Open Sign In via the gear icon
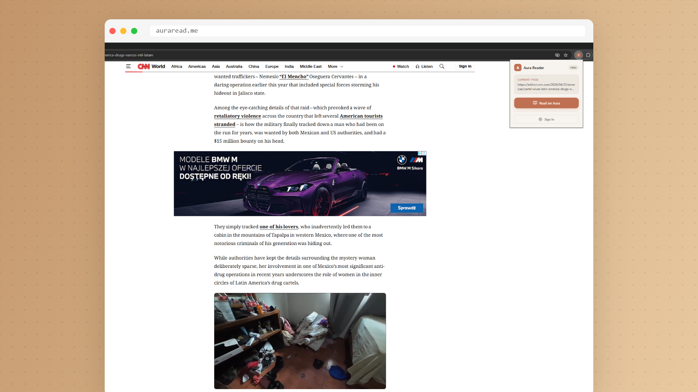 pos(541,119)
